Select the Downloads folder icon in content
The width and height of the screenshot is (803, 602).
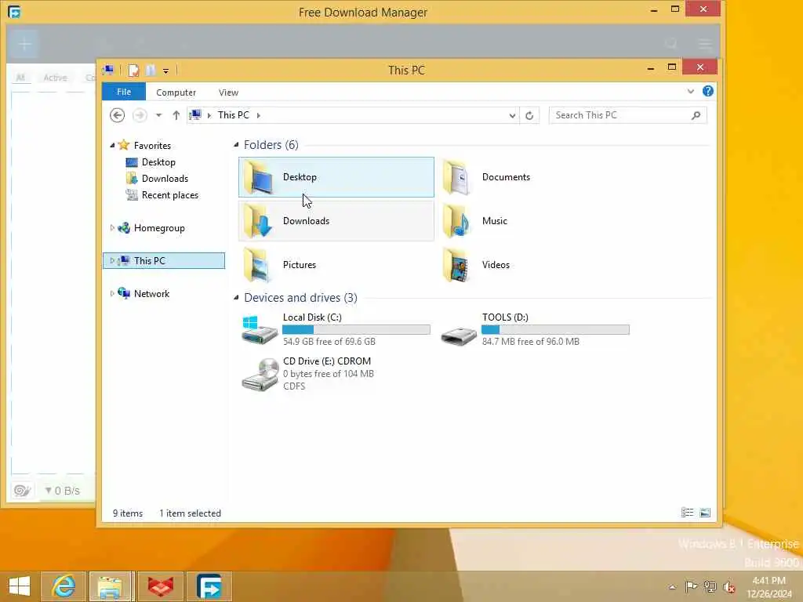[258, 221]
